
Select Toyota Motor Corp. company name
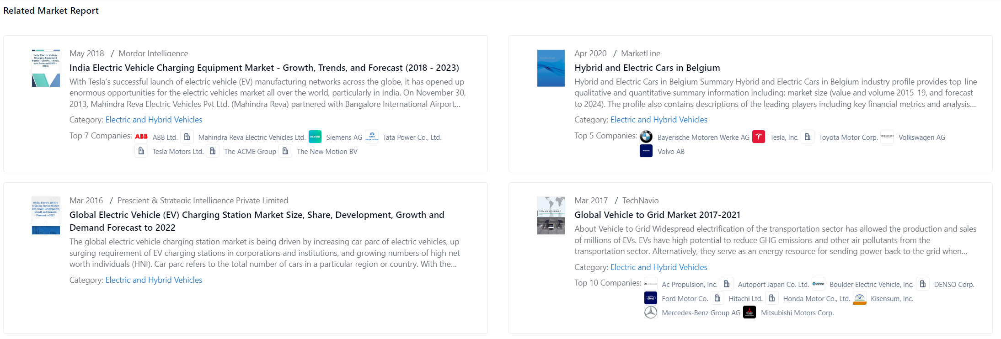848,138
